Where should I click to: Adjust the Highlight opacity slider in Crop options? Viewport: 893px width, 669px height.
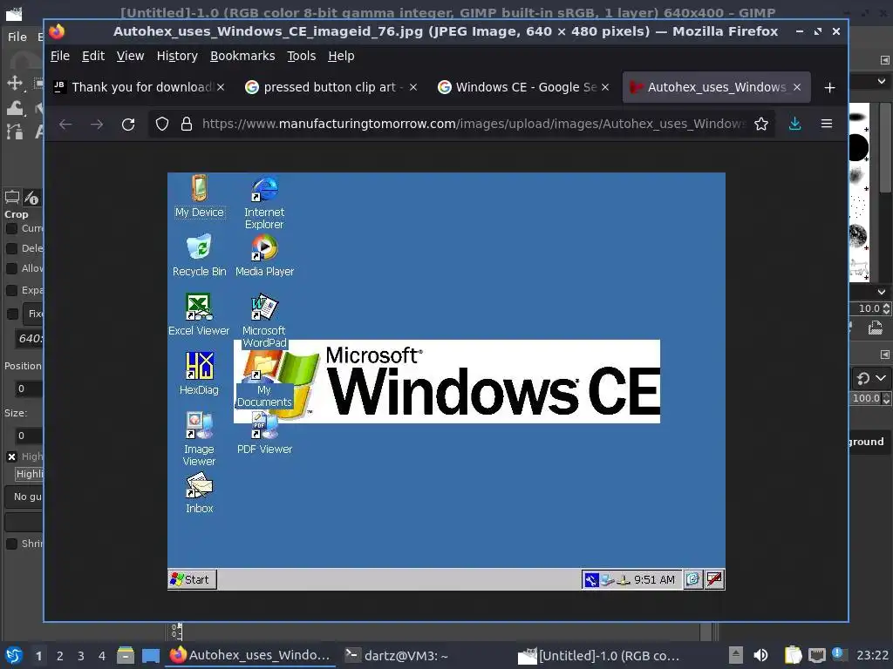pyautogui.click(x=29, y=474)
